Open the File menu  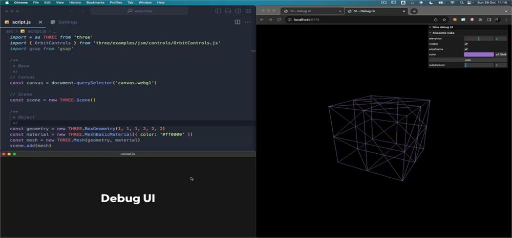coord(36,2)
